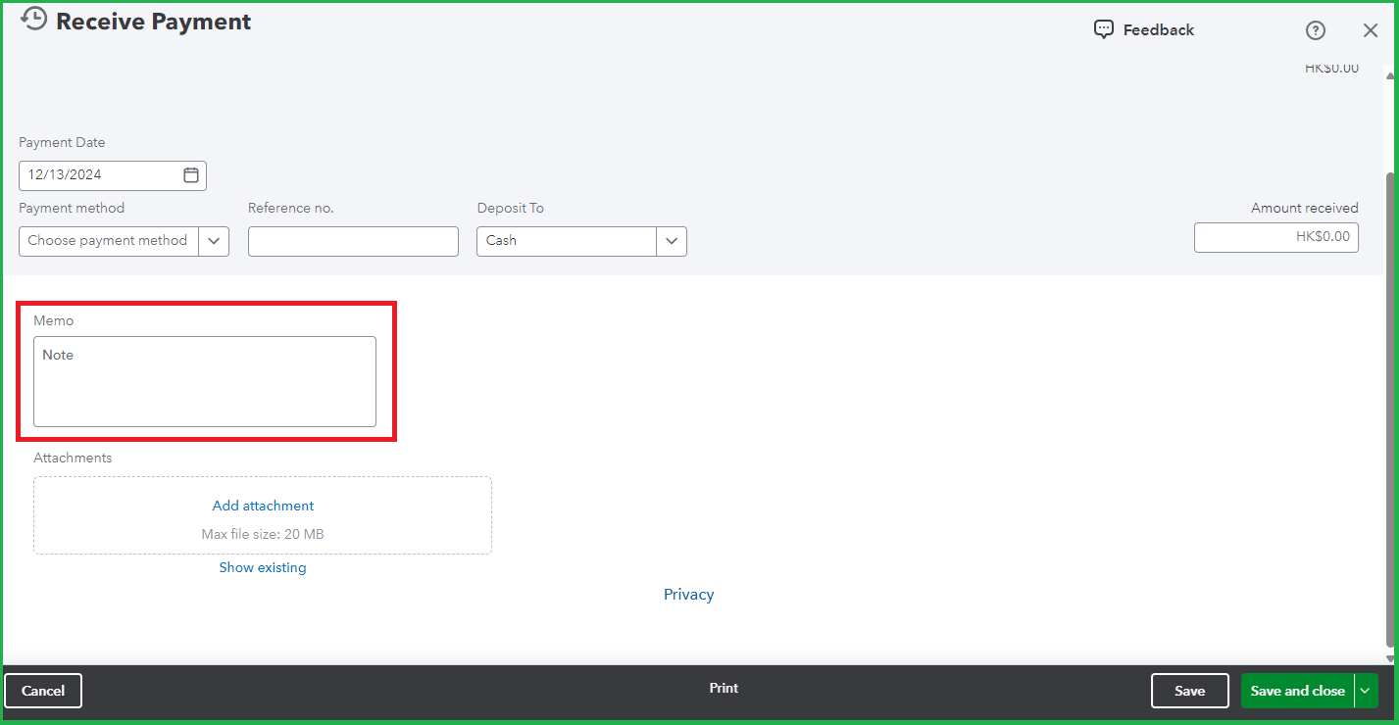Open the calendar icon in Payment Date

point(190,174)
